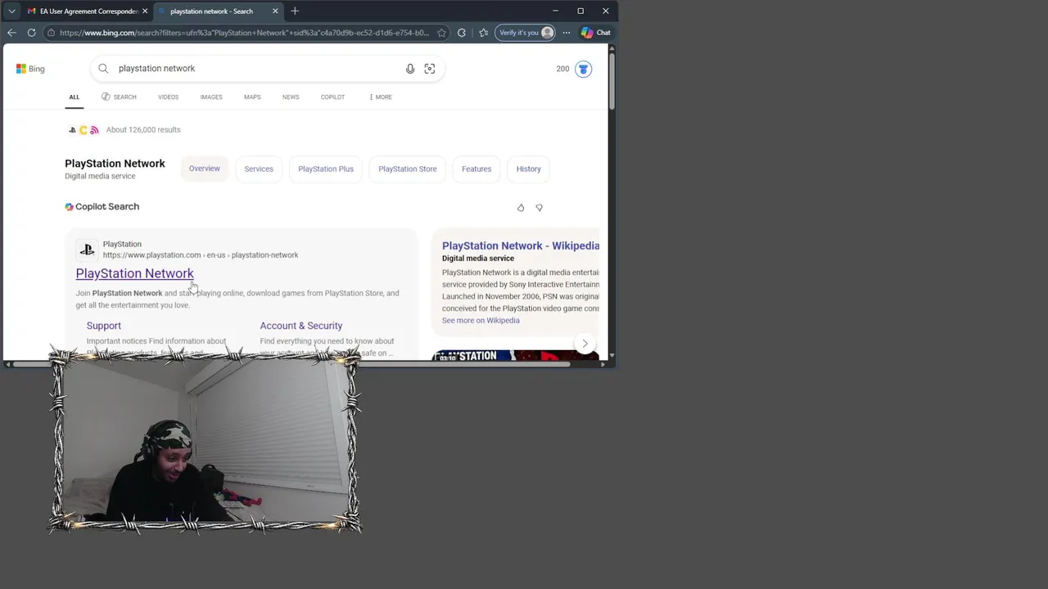The height and width of the screenshot is (589, 1048).
Task: Close the EA User Agreement tab
Action: [x=145, y=11]
